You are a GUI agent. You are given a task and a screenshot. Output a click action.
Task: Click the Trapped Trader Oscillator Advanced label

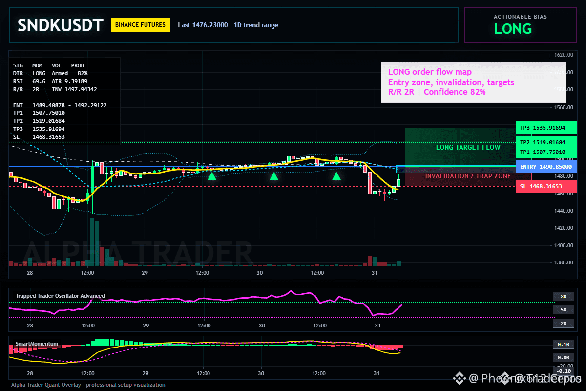pos(60,296)
